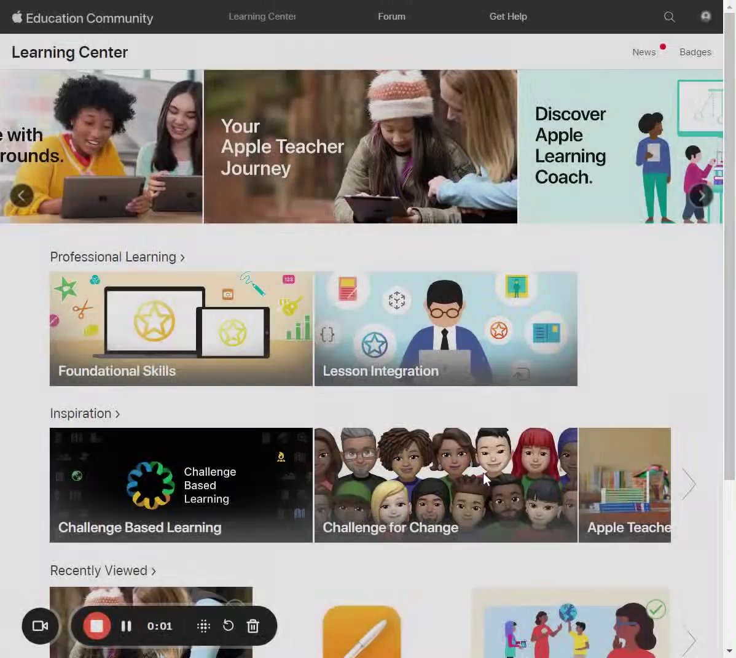Show more Inspiration cards with right chevron
736x658 pixels.
click(x=689, y=484)
